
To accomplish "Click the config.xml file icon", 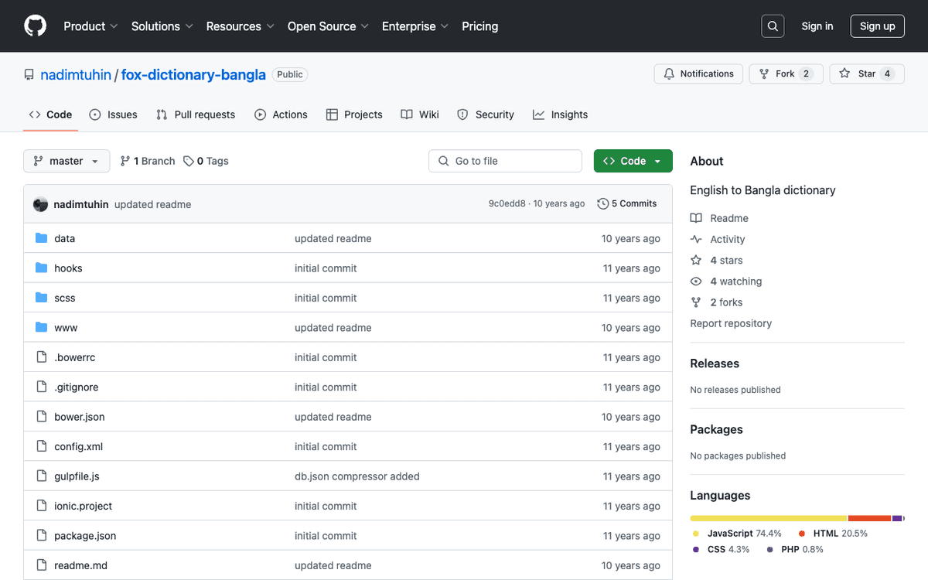I will tap(42, 446).
